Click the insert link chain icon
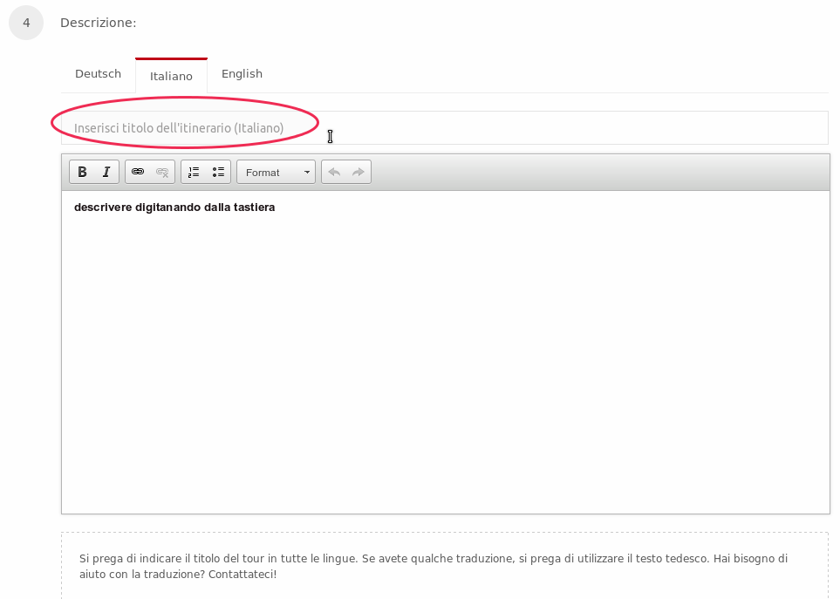 click(138, 173)
